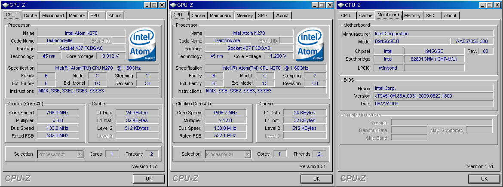Click OK button in left CPU-Z window

coord(149,179)
